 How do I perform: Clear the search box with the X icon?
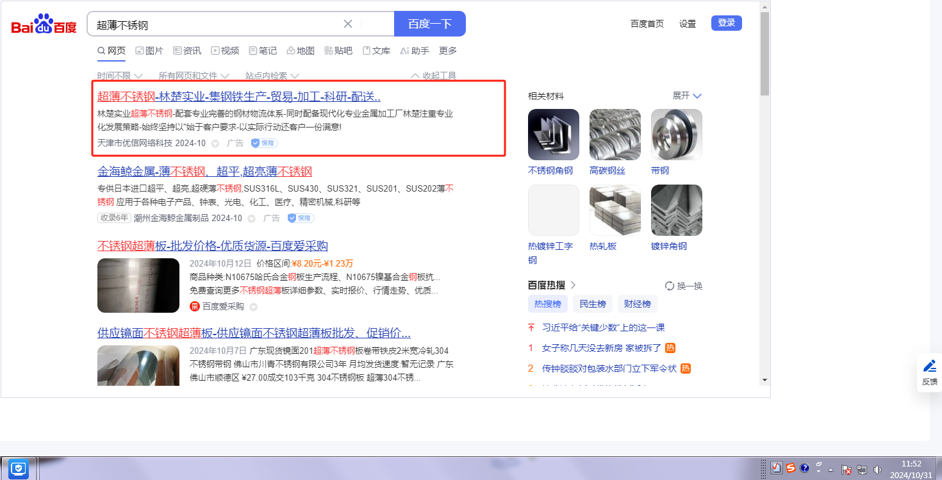point(348,24)
